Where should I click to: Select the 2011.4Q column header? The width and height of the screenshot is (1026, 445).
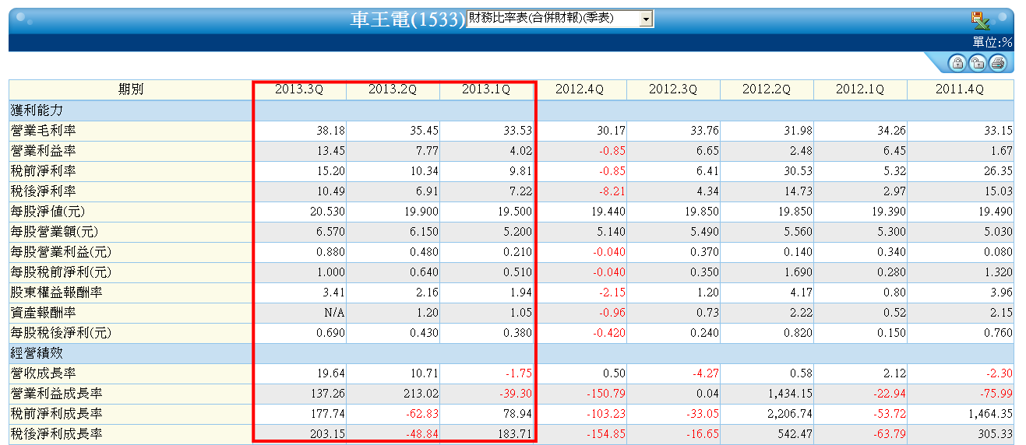(960, 89)
